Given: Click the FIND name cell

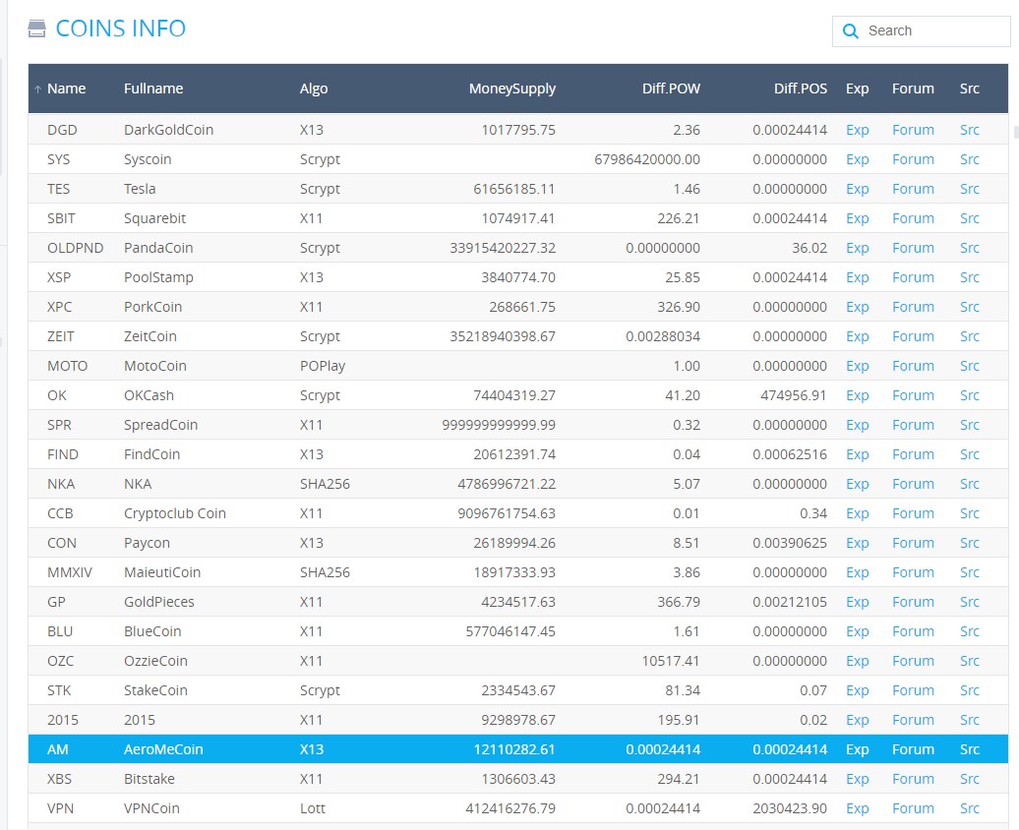Looking at the screenshot, I should pyautogui.click(x=62, y=454).
